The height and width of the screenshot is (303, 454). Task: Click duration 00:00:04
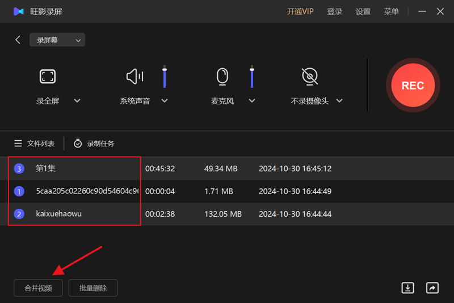coord(160,191)
